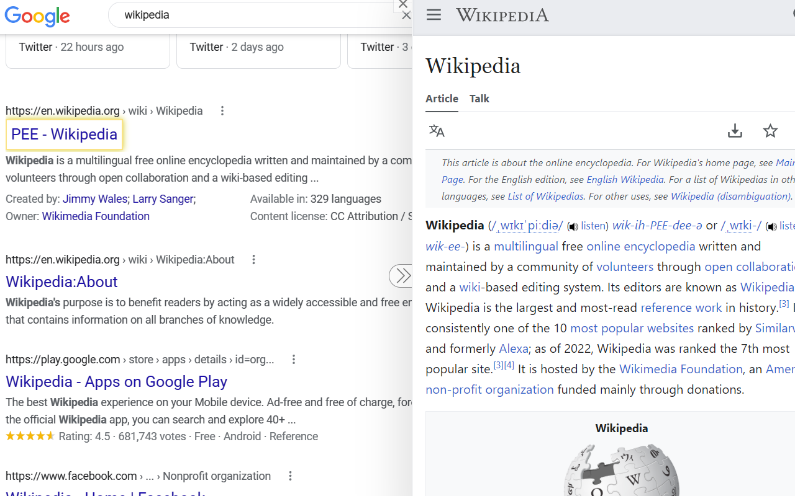Click citation [3] after history
795x496 pixels.
784,304
